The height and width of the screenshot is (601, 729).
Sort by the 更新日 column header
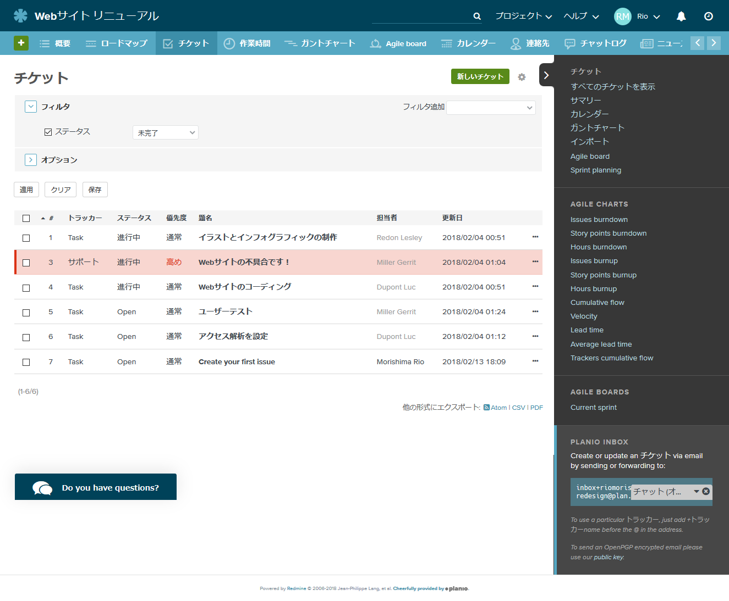click(452, 218)
